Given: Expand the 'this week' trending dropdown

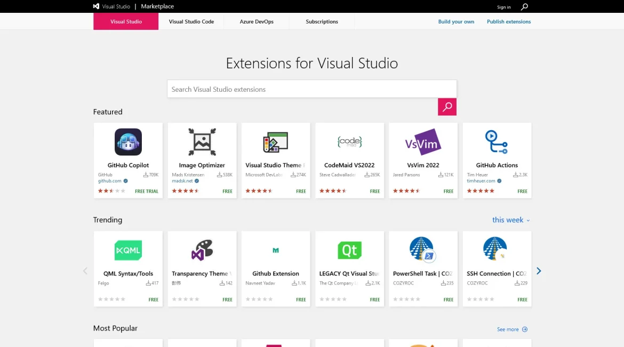Looking at the screenshot, I should (511, 220).
